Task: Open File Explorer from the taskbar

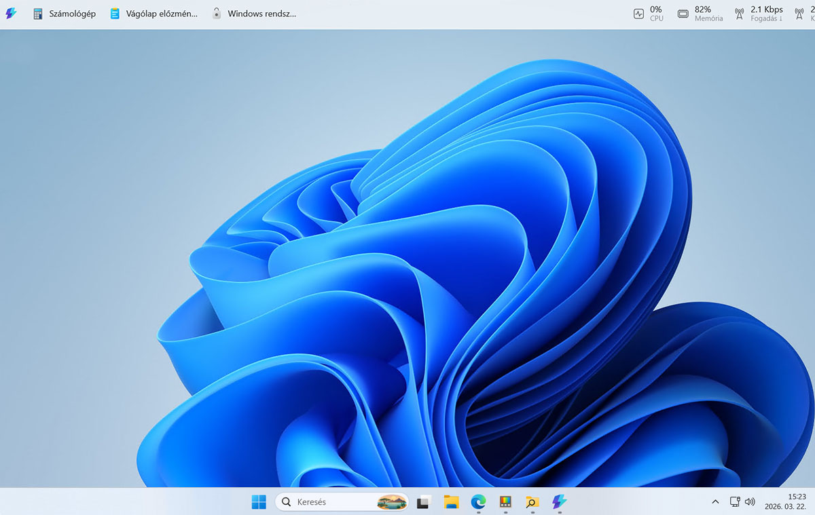Action: click(x=451, y=502)
